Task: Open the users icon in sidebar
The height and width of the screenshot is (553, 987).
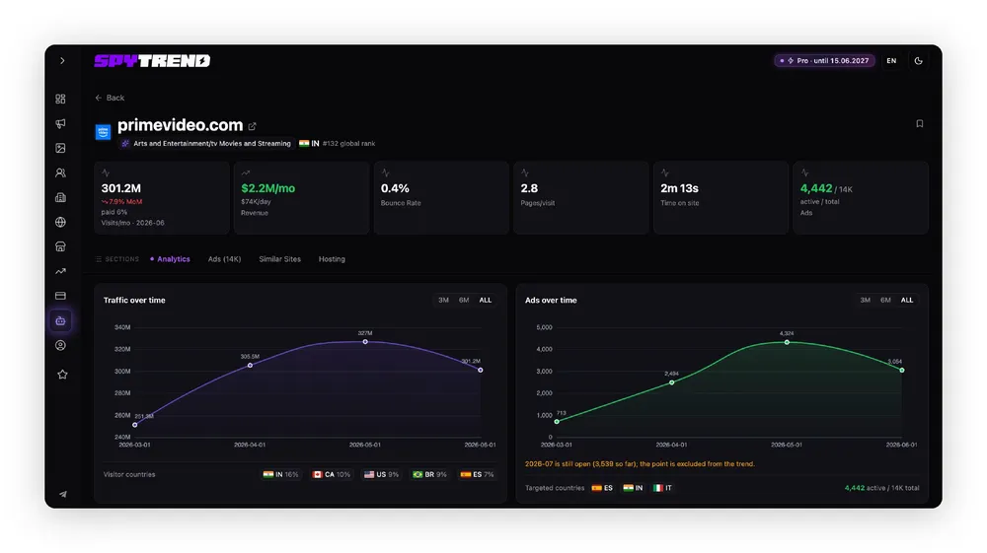Action: (x=60, y=173)
